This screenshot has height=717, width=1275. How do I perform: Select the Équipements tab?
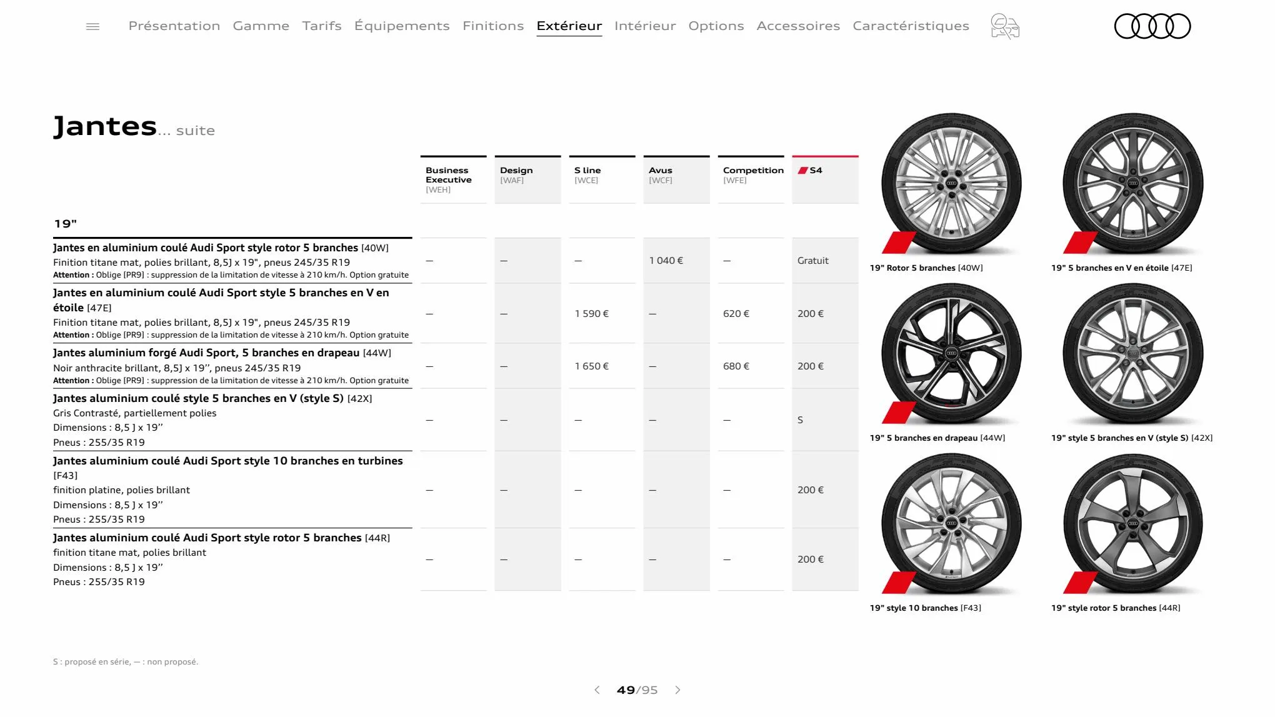pos(402,26)
